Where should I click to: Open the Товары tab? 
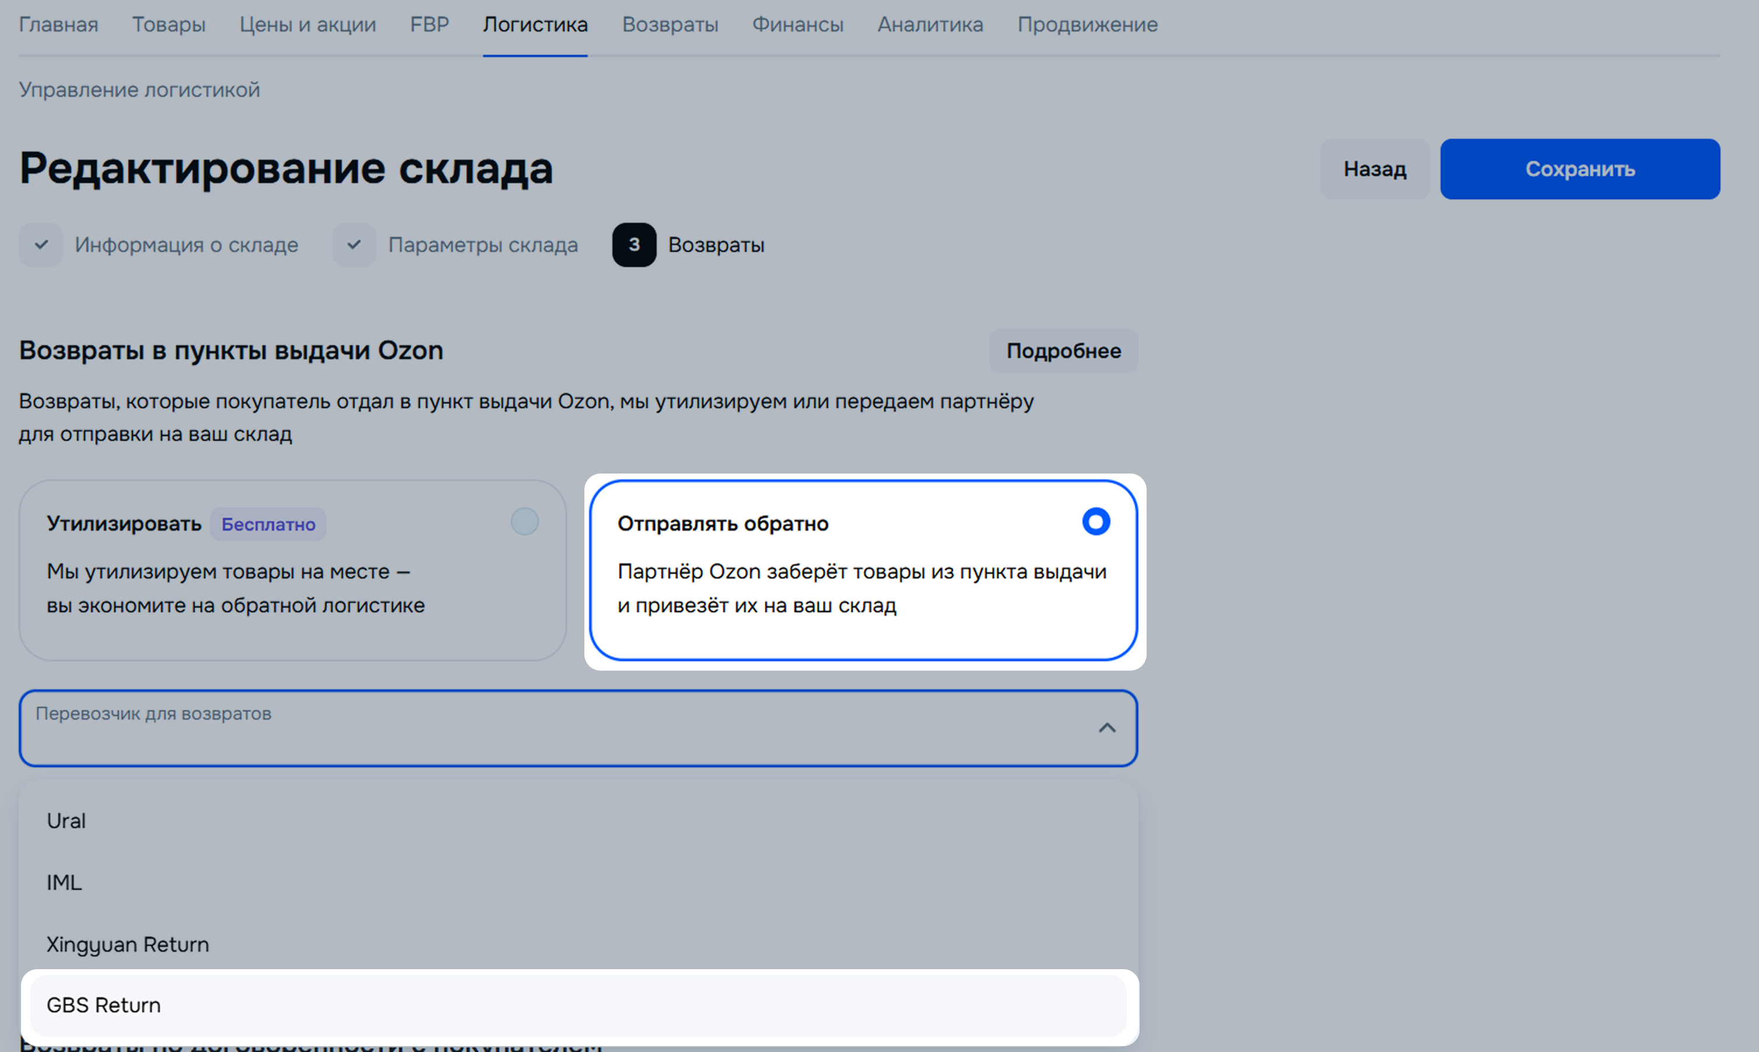(169, 25)
